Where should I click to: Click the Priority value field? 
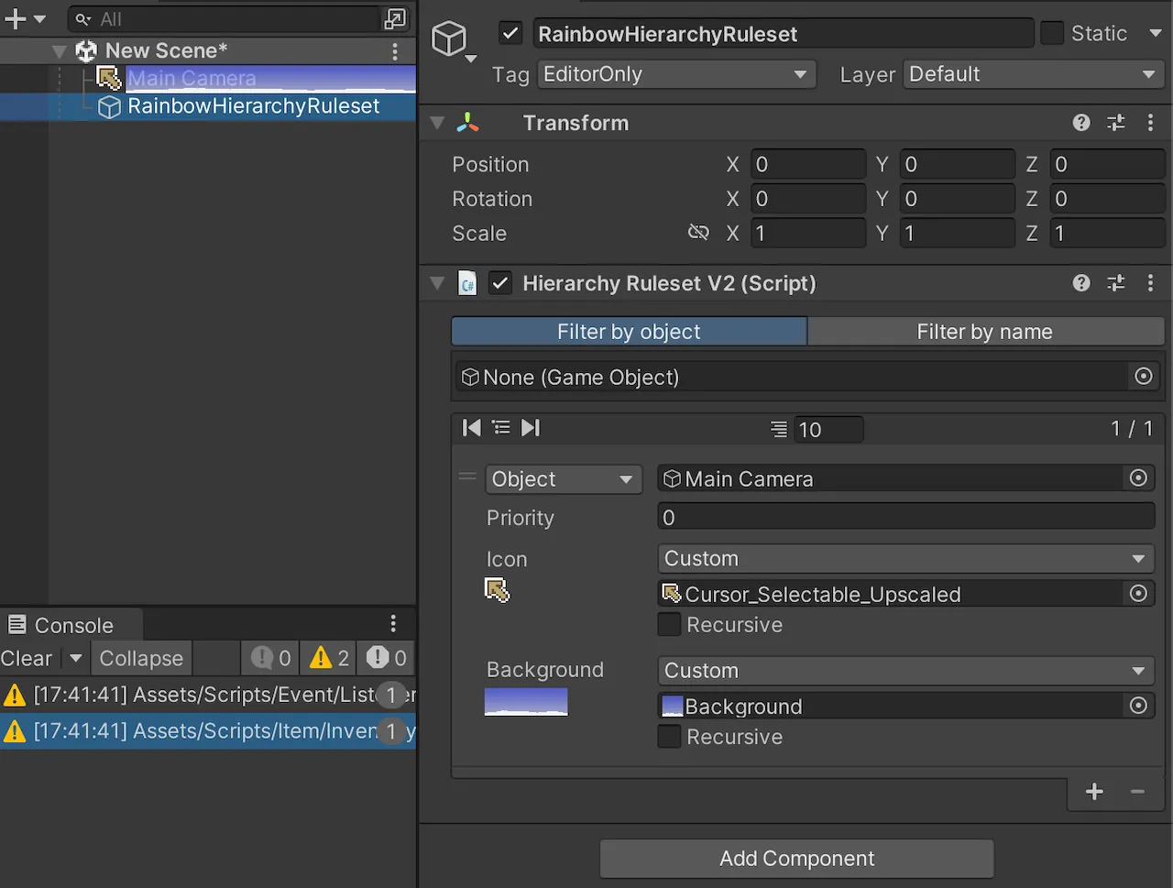click(906, 518)
